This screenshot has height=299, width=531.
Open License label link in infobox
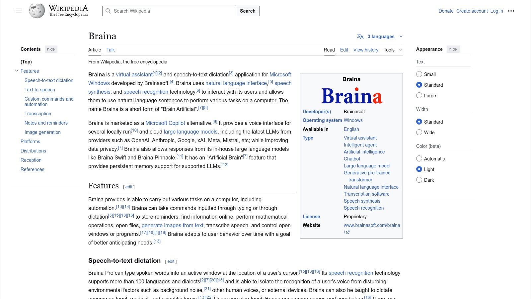point(311,217)
